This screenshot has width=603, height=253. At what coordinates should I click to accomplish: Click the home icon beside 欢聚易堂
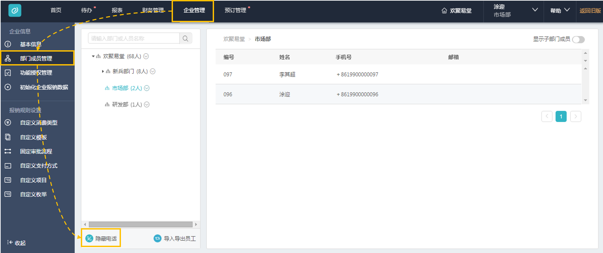coord(444,11)
